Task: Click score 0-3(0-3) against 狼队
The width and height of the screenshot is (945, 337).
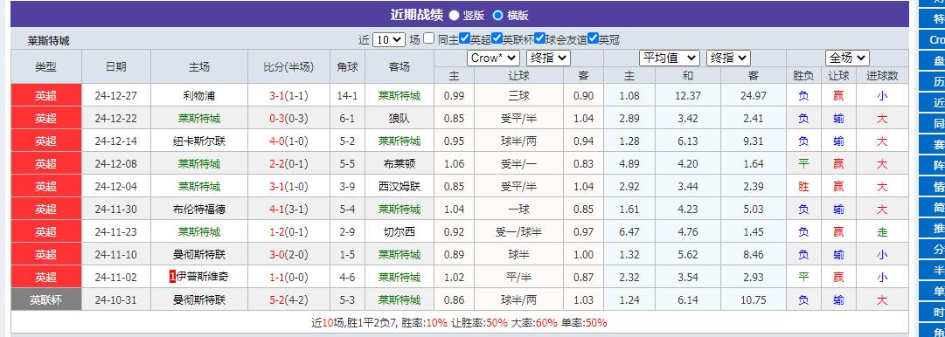Action: [x=288, y=119]
